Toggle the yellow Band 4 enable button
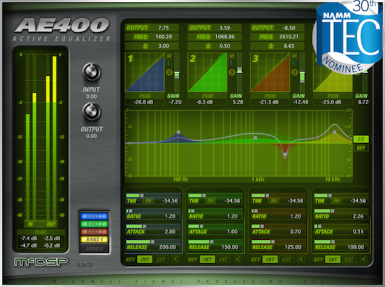385x287 pixels. tap(94, 239)
